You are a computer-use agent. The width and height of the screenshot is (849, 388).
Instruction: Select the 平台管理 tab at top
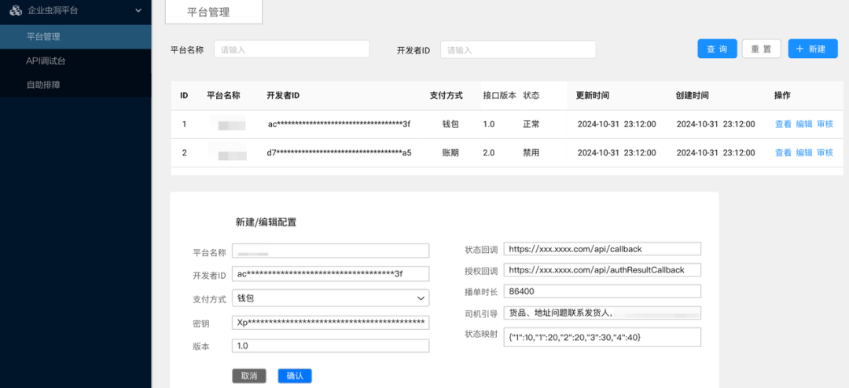tap(213, 12)
